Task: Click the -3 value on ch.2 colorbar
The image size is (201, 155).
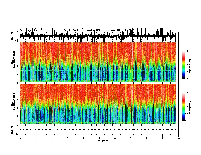Action: tap(187, 93)
